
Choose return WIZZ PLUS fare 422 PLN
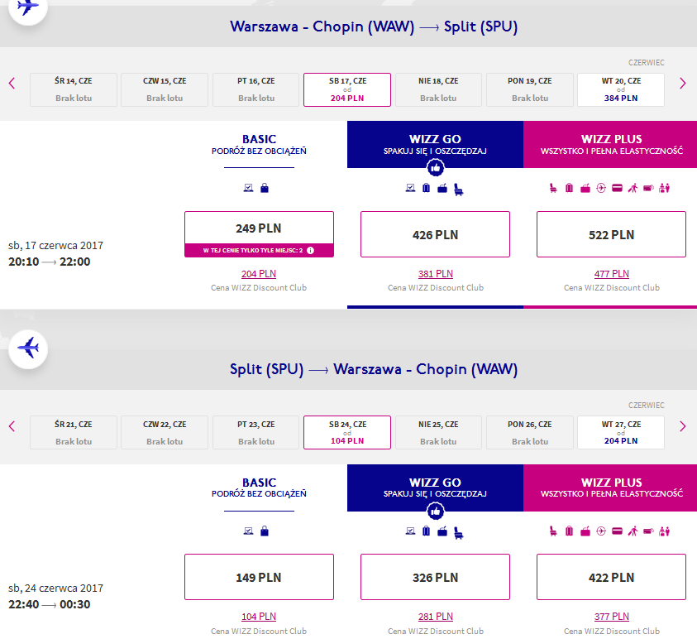pyautogui.click(x=611, y=577)
